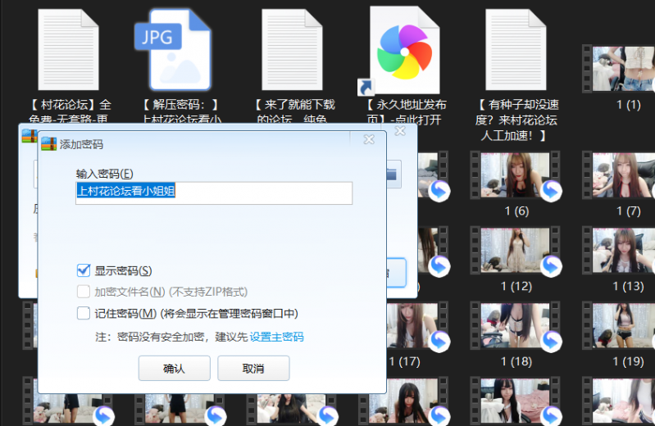Select the video file named 1 (1)
The image size is (655, 426).
(627, 68)
